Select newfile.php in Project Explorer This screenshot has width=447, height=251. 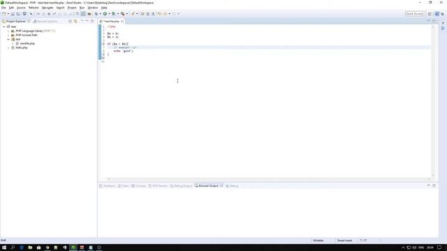27,43
